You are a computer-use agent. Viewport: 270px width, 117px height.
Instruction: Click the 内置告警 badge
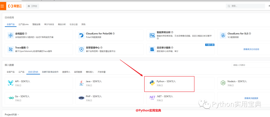click(210, 45)
